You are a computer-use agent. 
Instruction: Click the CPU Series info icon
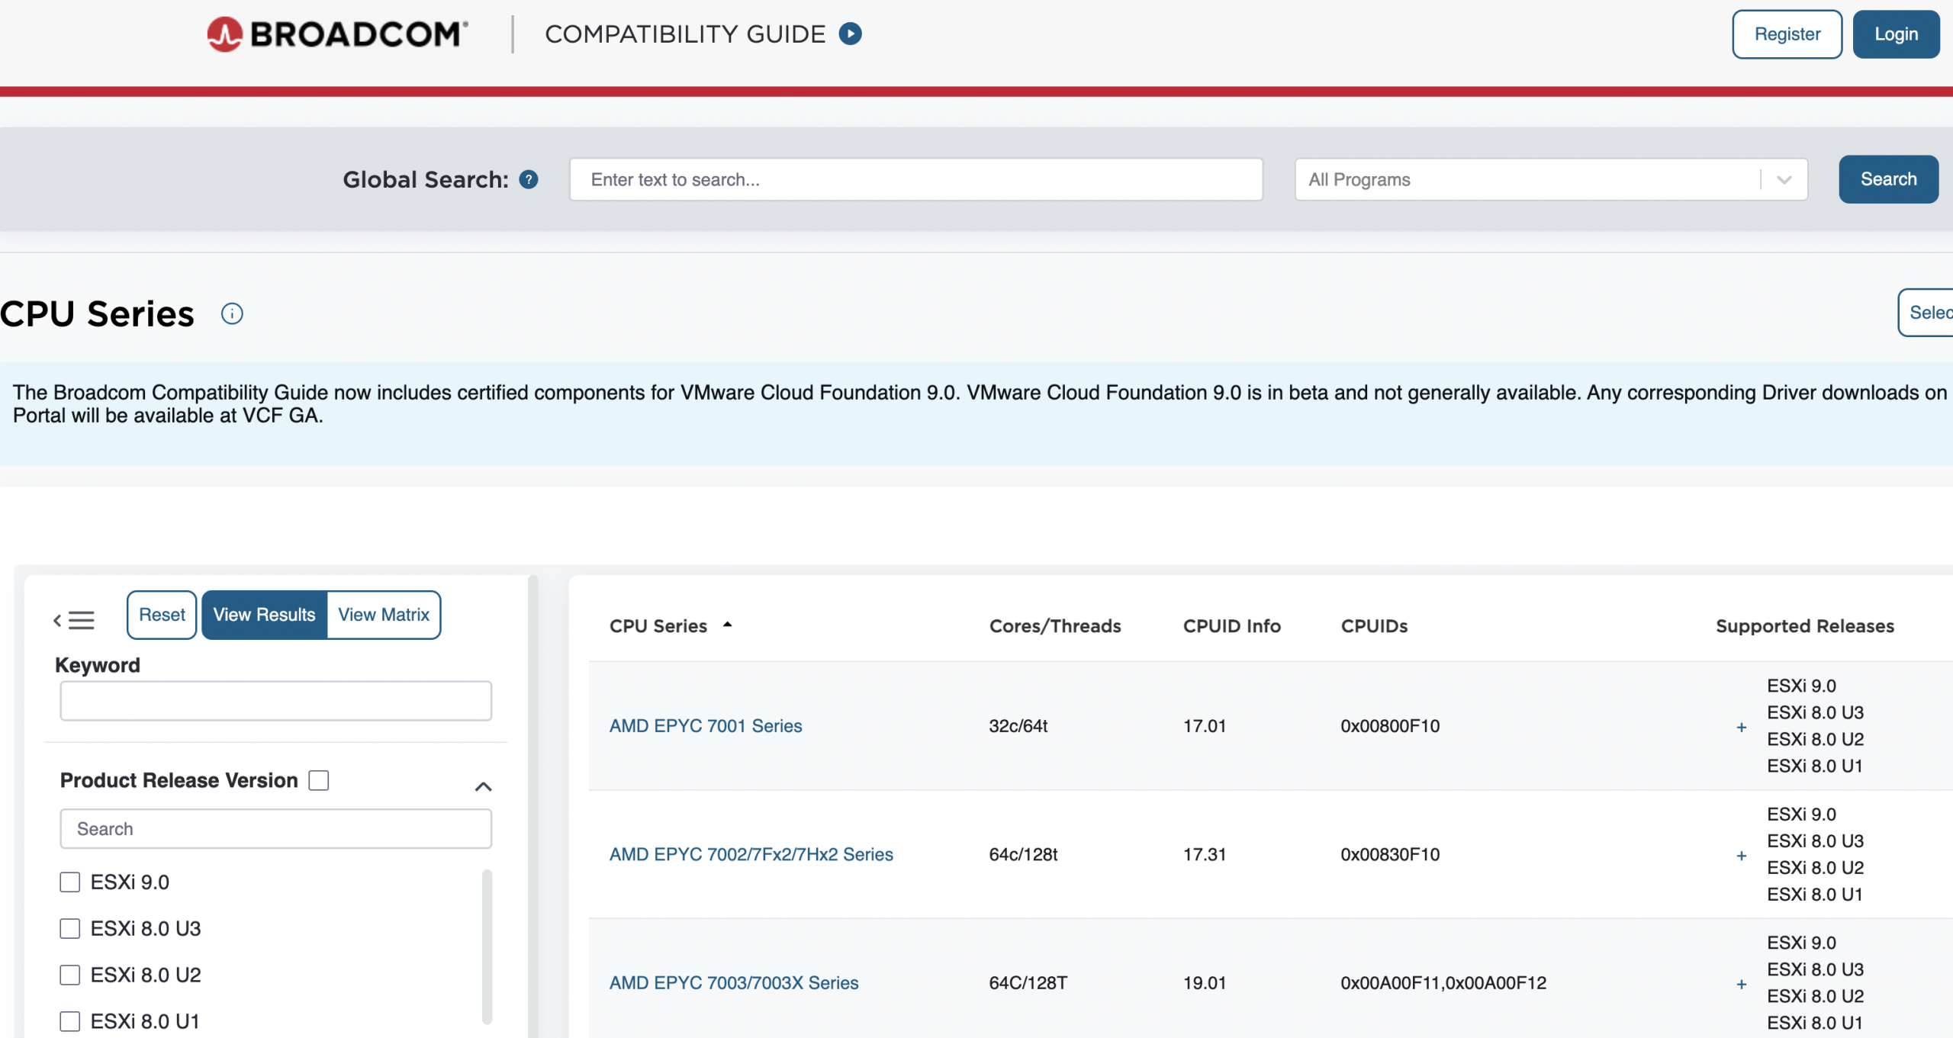(232, 313)
